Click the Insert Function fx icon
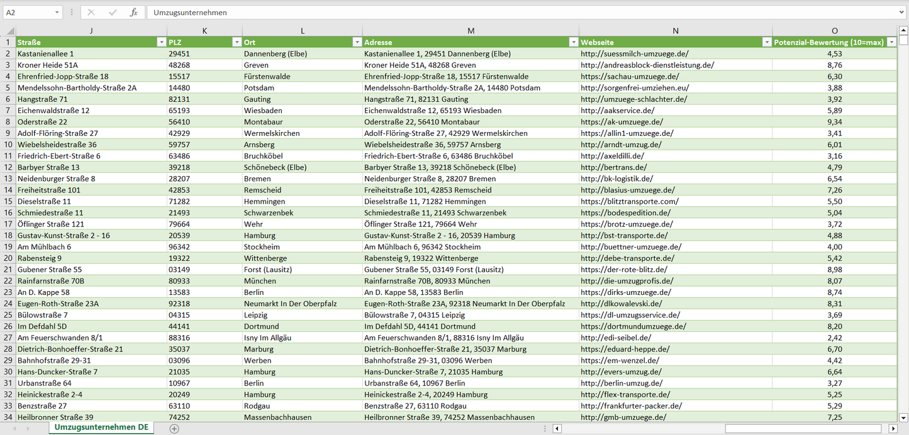 tap(133, 13)
